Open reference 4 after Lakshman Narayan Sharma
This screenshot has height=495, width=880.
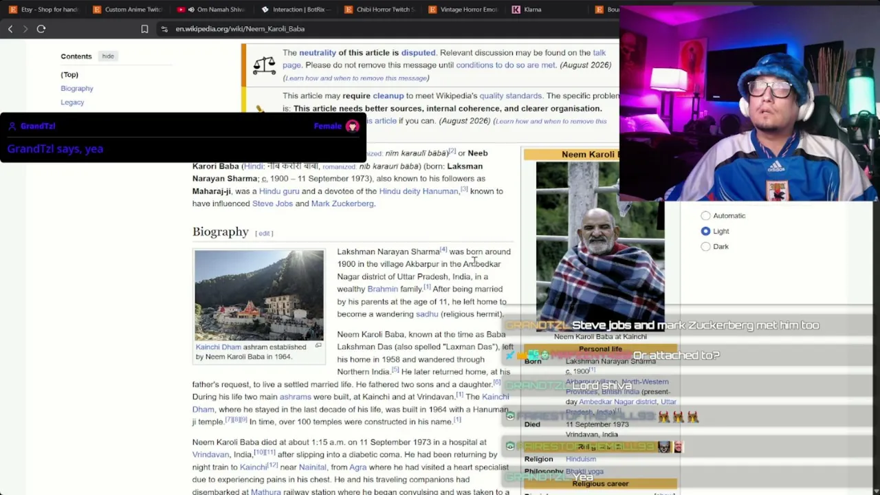443,250
